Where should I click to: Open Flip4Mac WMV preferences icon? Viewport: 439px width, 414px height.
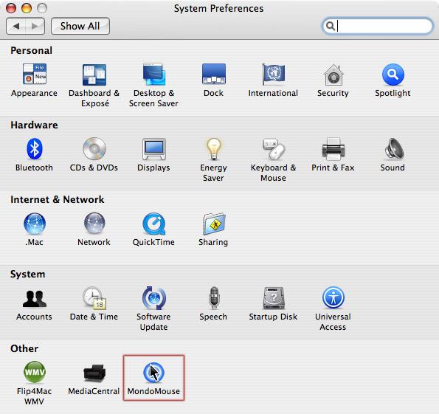click(x=35, y=372)
